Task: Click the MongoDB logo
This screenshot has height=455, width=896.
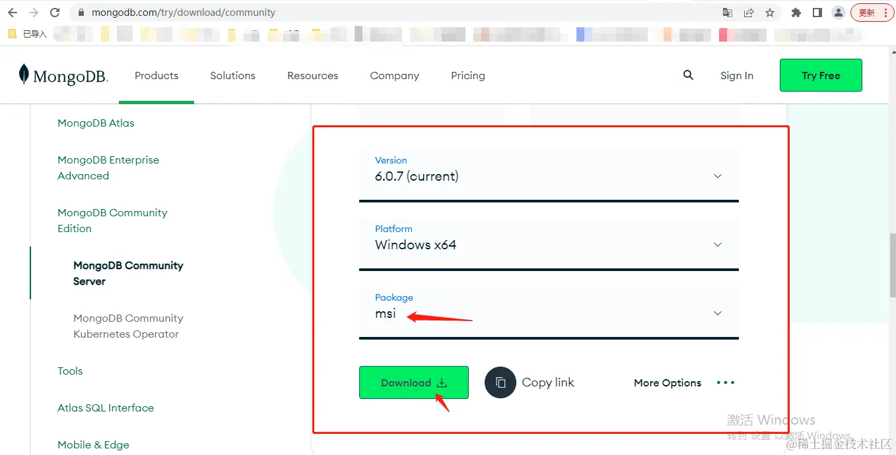Action: [x=63, y=75]
